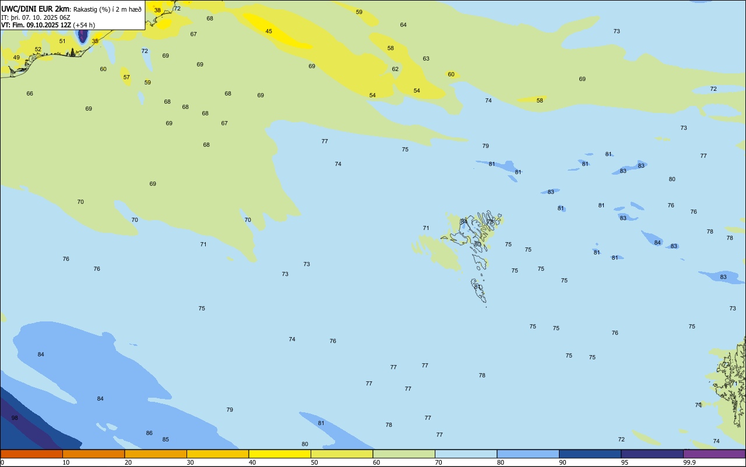Click the 70–80 light blue legend swatch
Screen dimensions: 746x467
click(466, 454)
